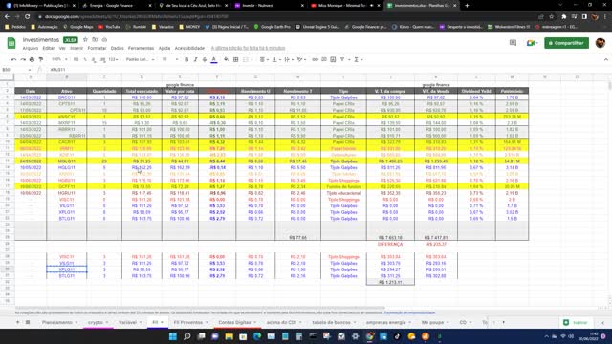Open last edit history link
Screen dimensions: 612x344
click(x=249, y=48)
